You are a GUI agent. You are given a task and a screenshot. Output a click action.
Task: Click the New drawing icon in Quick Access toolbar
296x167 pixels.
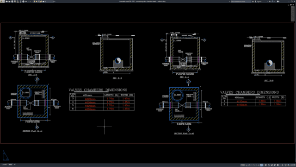(x=6, y=1)
